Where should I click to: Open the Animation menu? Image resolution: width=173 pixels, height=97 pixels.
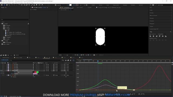click(x=21, y=3)
